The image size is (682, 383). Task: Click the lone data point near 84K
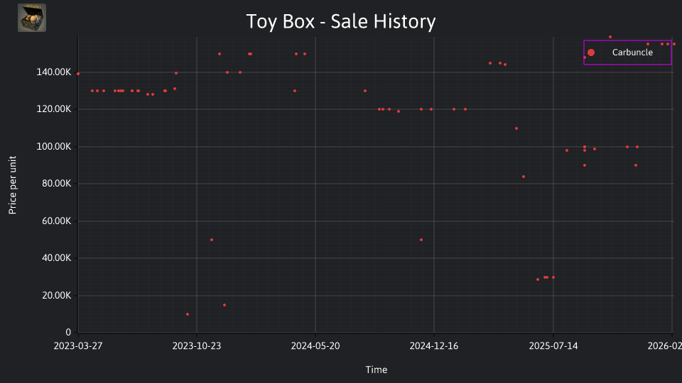(x=524, y=177)
